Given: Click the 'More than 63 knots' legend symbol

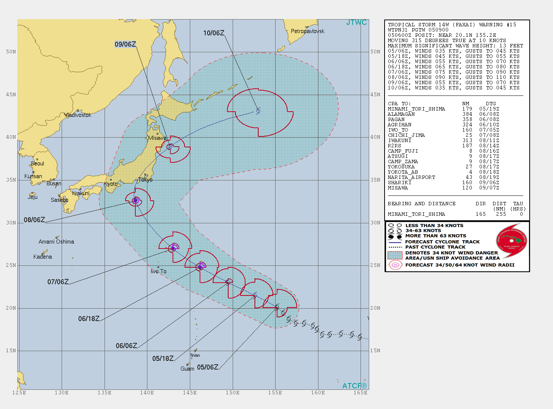Looking at the screenshot, I should (395, 236).
